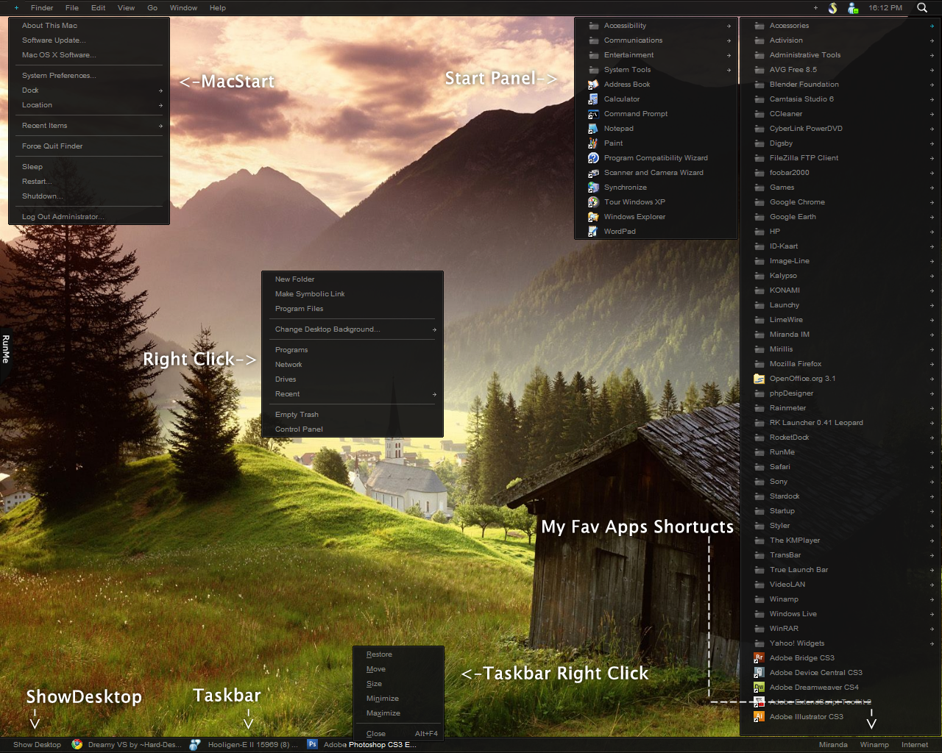Viewport: 942px width, 753px height.
Task: Open the File menu in menu bar
Action: (x=72, y=8)
